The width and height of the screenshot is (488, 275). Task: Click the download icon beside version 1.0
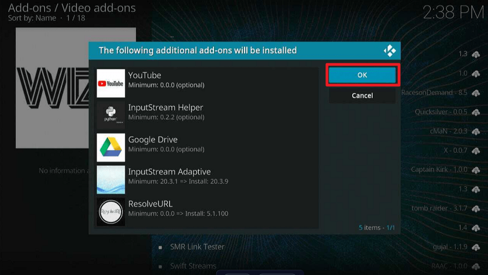476,74
